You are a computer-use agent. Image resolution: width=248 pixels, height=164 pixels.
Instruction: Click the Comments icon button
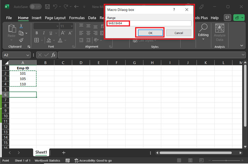(227, 18)
